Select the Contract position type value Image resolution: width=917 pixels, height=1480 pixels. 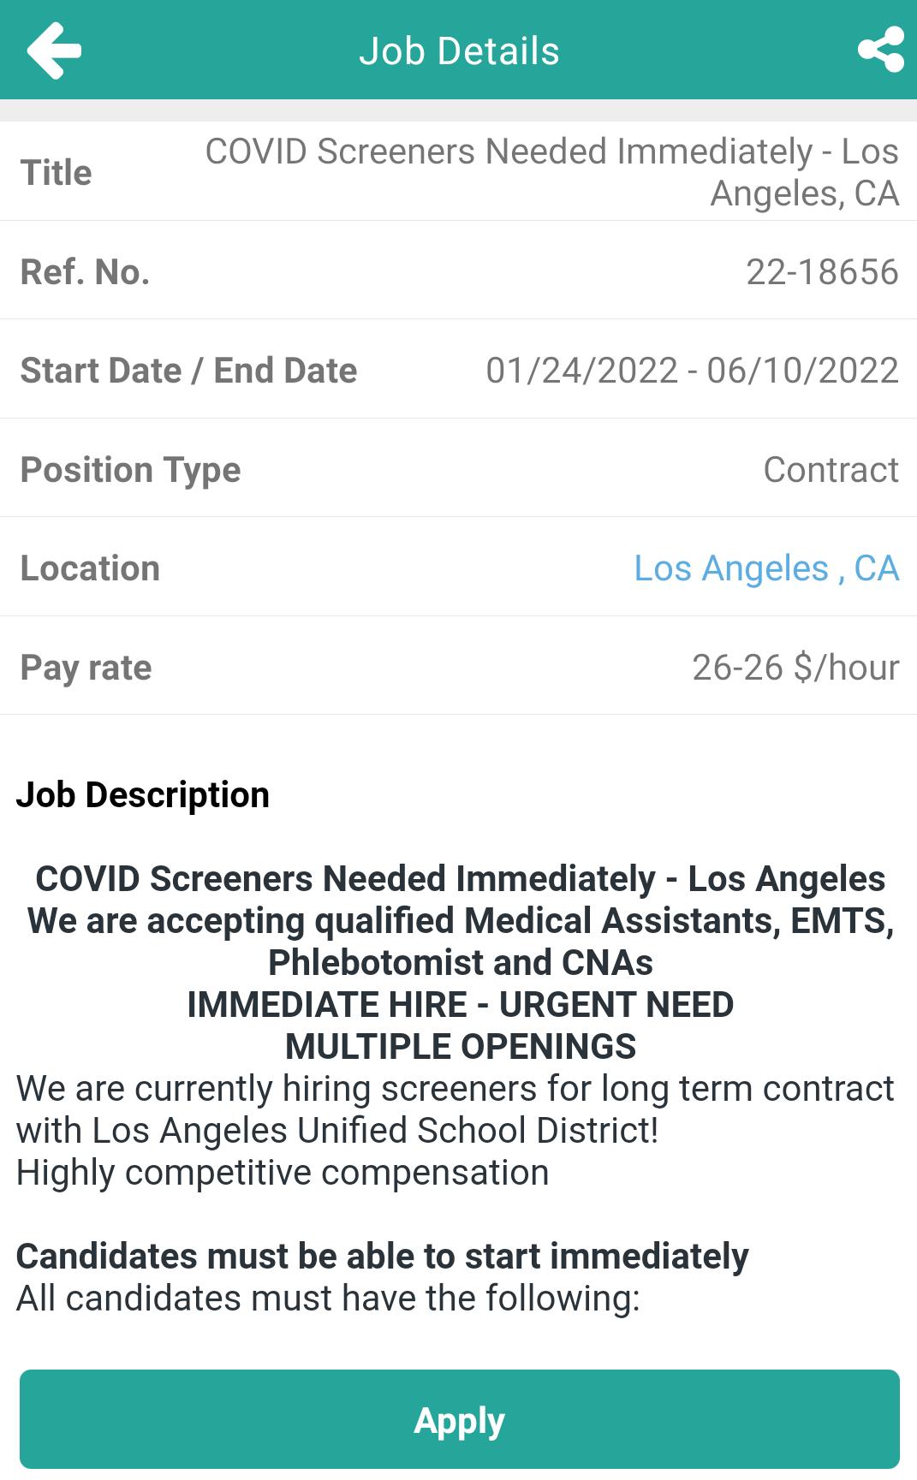pos(831,470)
